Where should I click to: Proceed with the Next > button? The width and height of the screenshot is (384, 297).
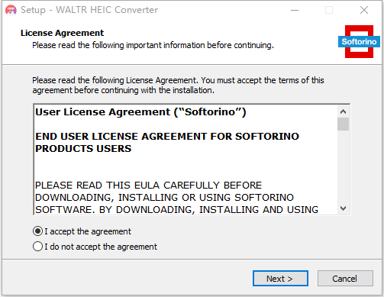coord(280,279)
